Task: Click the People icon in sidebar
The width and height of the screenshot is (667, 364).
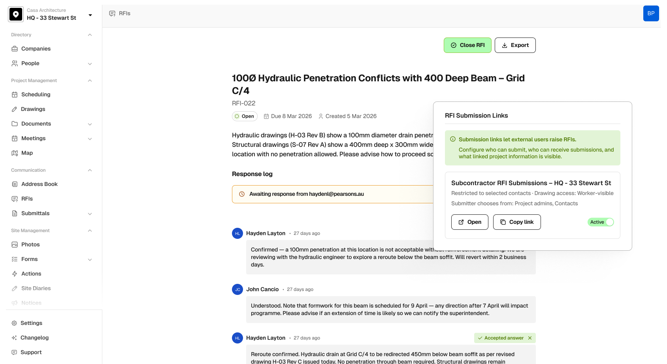Action: pyautogui.click(x=15, y=63)
